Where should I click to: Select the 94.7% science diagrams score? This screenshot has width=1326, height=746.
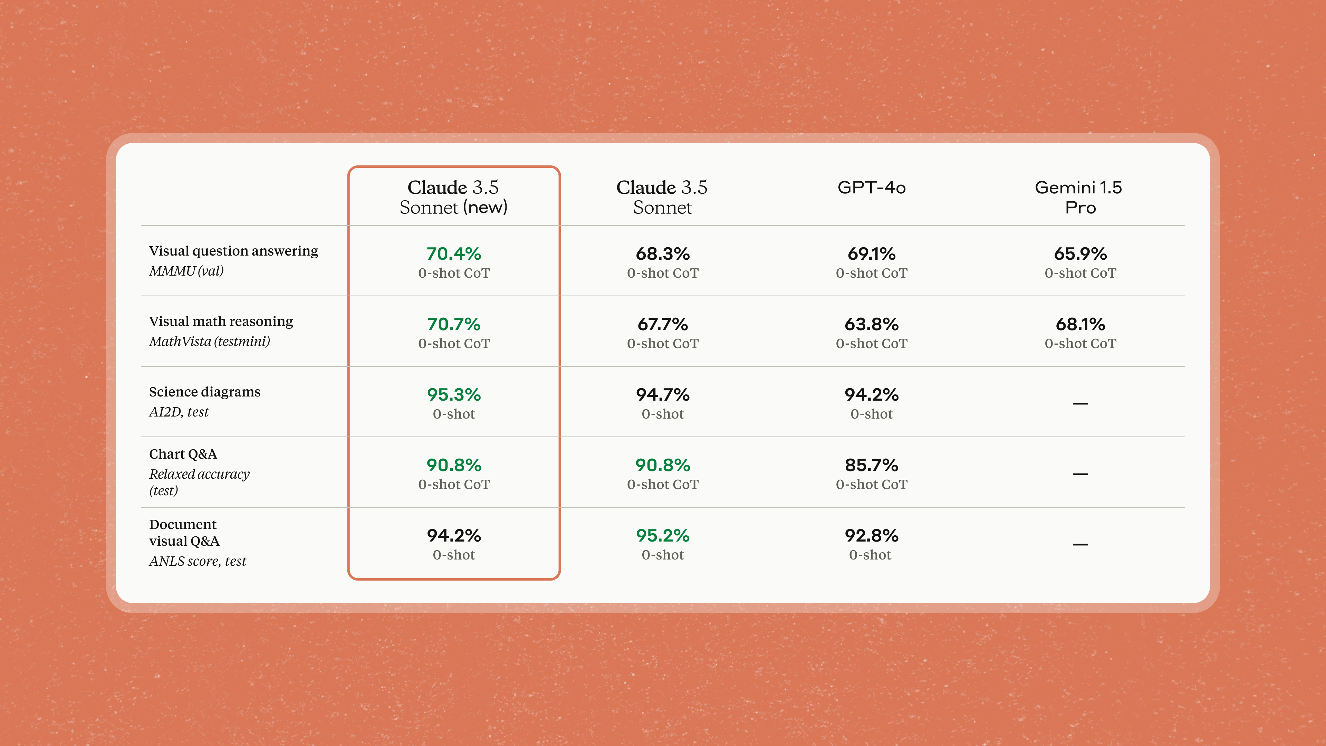pos(663,395)
